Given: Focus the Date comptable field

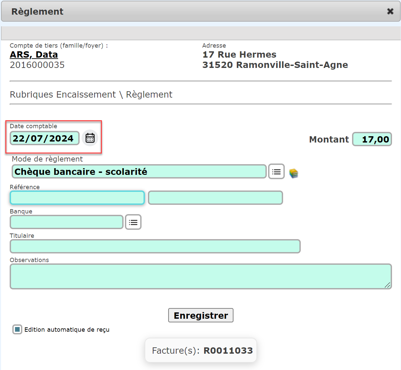Looking at the screenshot, I should [45, 138].
